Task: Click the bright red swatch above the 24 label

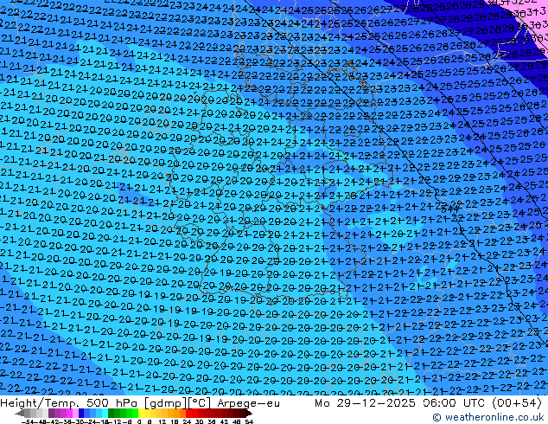Action: click(188, 414)
